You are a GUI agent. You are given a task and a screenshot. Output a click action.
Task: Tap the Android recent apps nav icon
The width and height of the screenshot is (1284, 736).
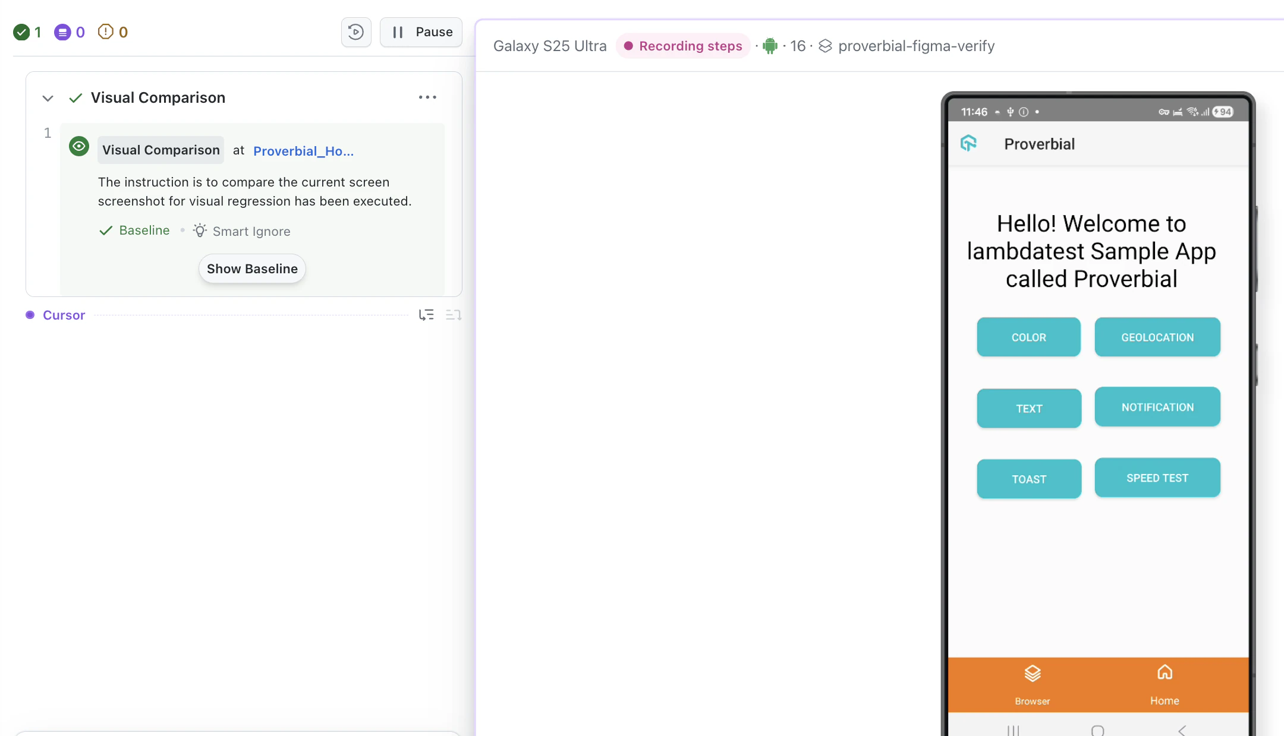pyautogui.click(x=1014, y=730)
